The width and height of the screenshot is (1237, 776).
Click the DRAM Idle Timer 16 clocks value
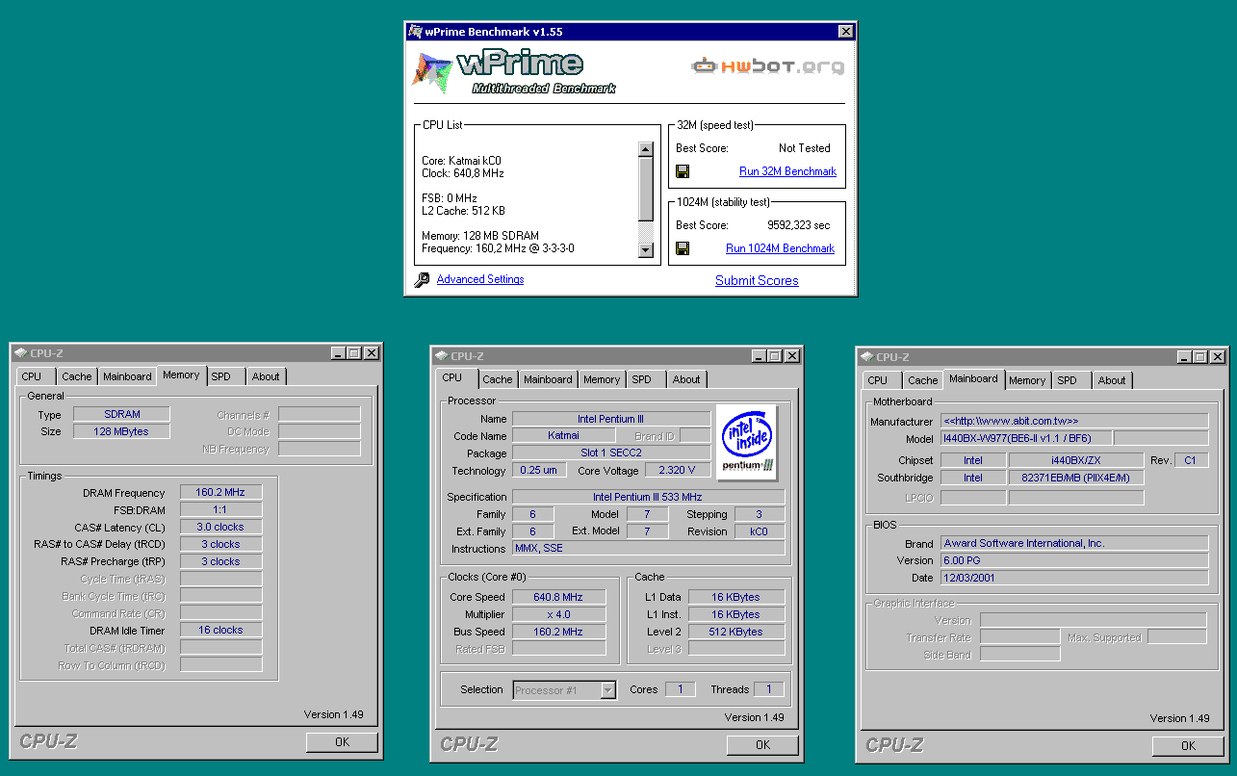pyautogui.click(x=220, y=630)
